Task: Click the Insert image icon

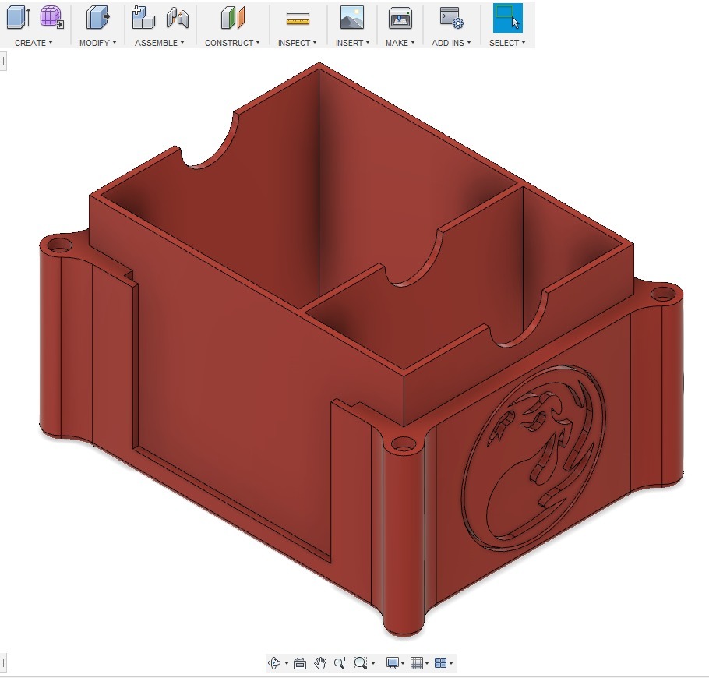Action: click(x=352, y=17)
